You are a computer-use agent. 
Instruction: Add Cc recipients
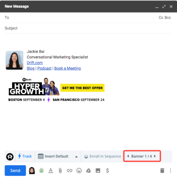pyautogui.click(x=161, y=18)
